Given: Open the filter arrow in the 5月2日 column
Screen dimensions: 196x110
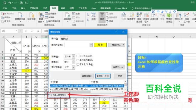Looking at the screenshot, I should (x=40, y=52).
